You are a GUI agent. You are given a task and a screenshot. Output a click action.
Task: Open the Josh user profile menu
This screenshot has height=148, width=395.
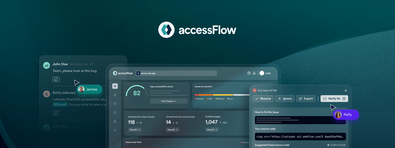tap(265, 73)
